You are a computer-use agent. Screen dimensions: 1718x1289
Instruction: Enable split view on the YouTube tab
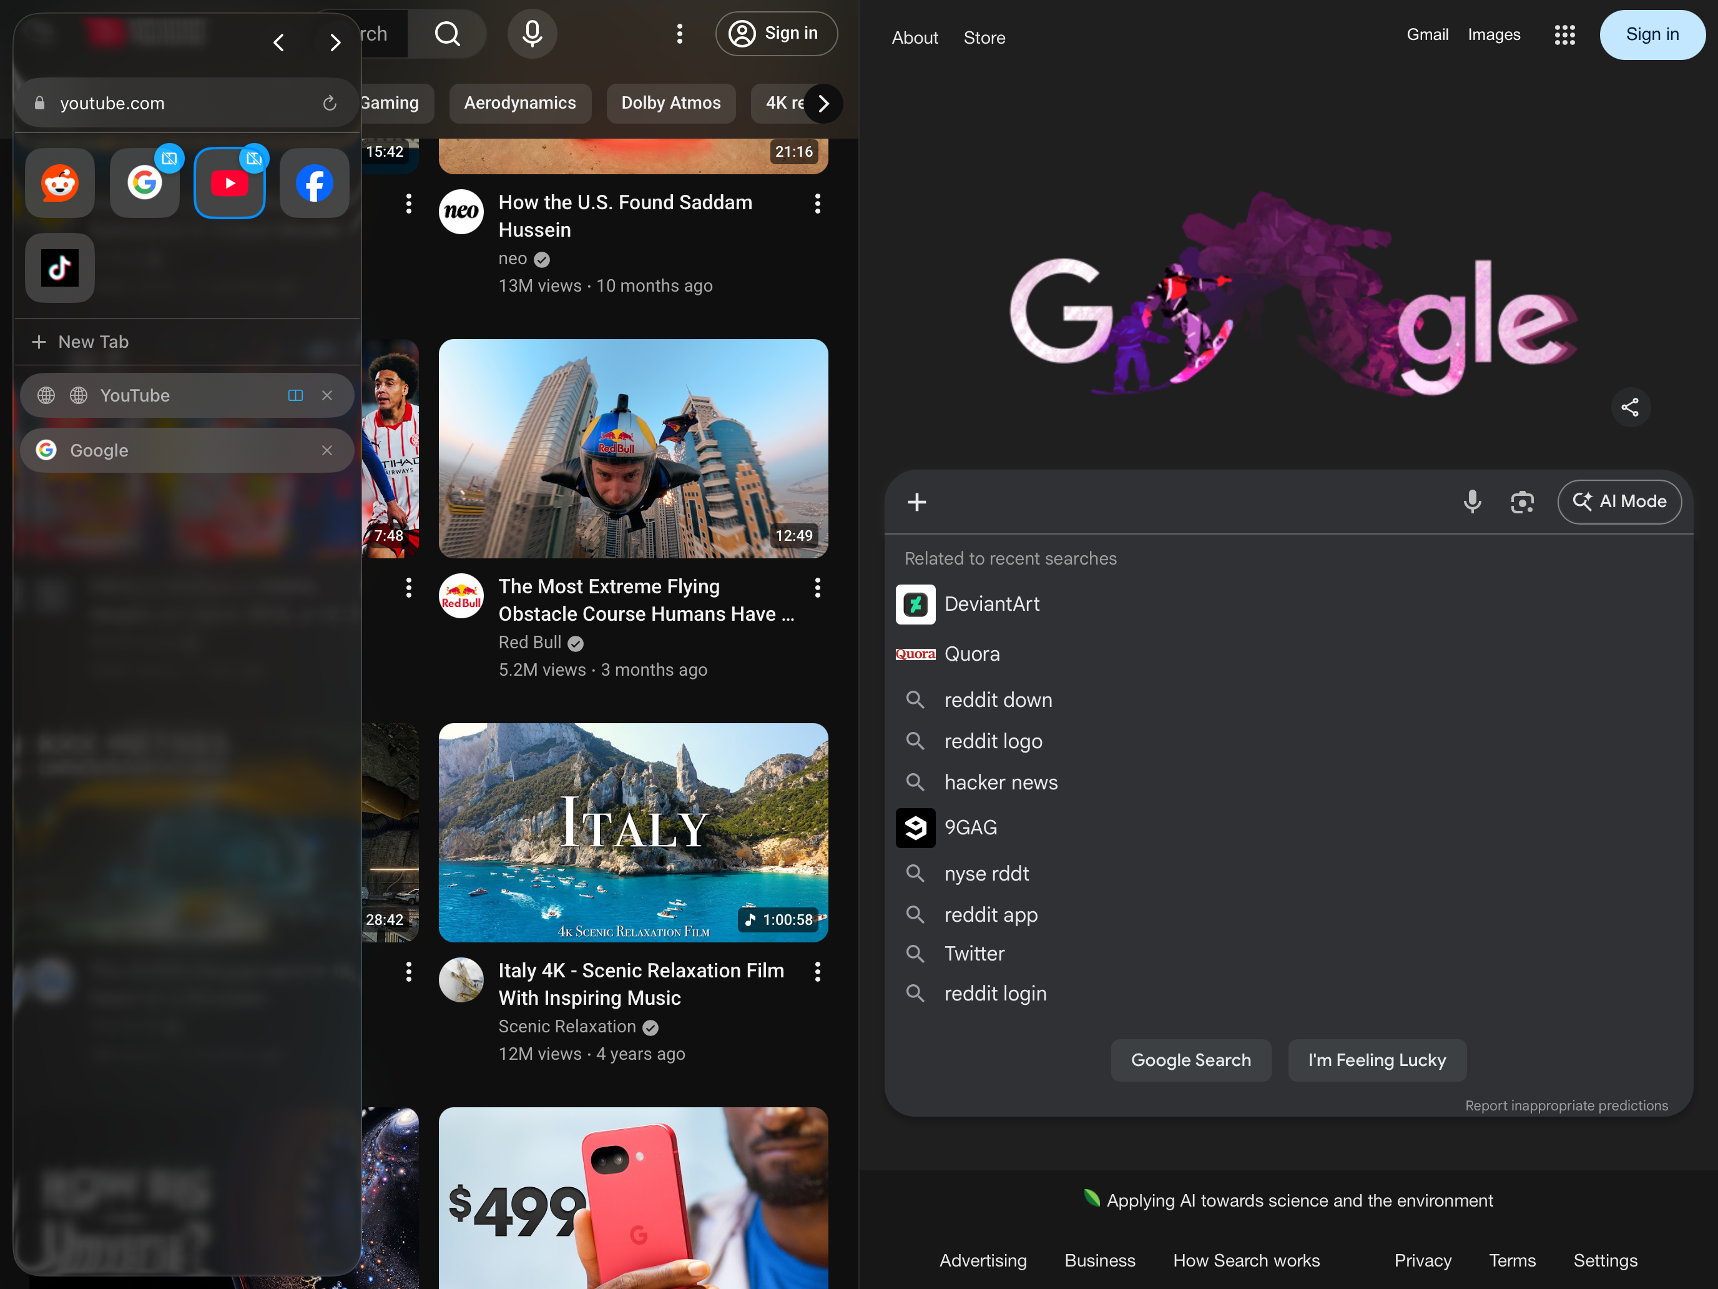pyautogui.click(x=295, y=395)
